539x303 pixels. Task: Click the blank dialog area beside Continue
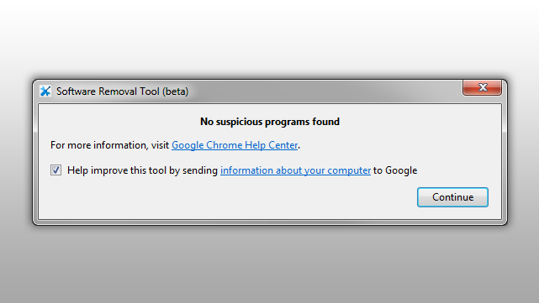[x=227, y=199]
